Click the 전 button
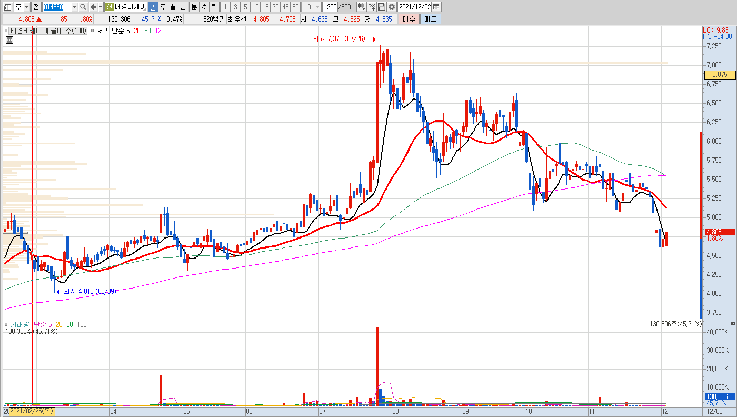 (35, 7)
